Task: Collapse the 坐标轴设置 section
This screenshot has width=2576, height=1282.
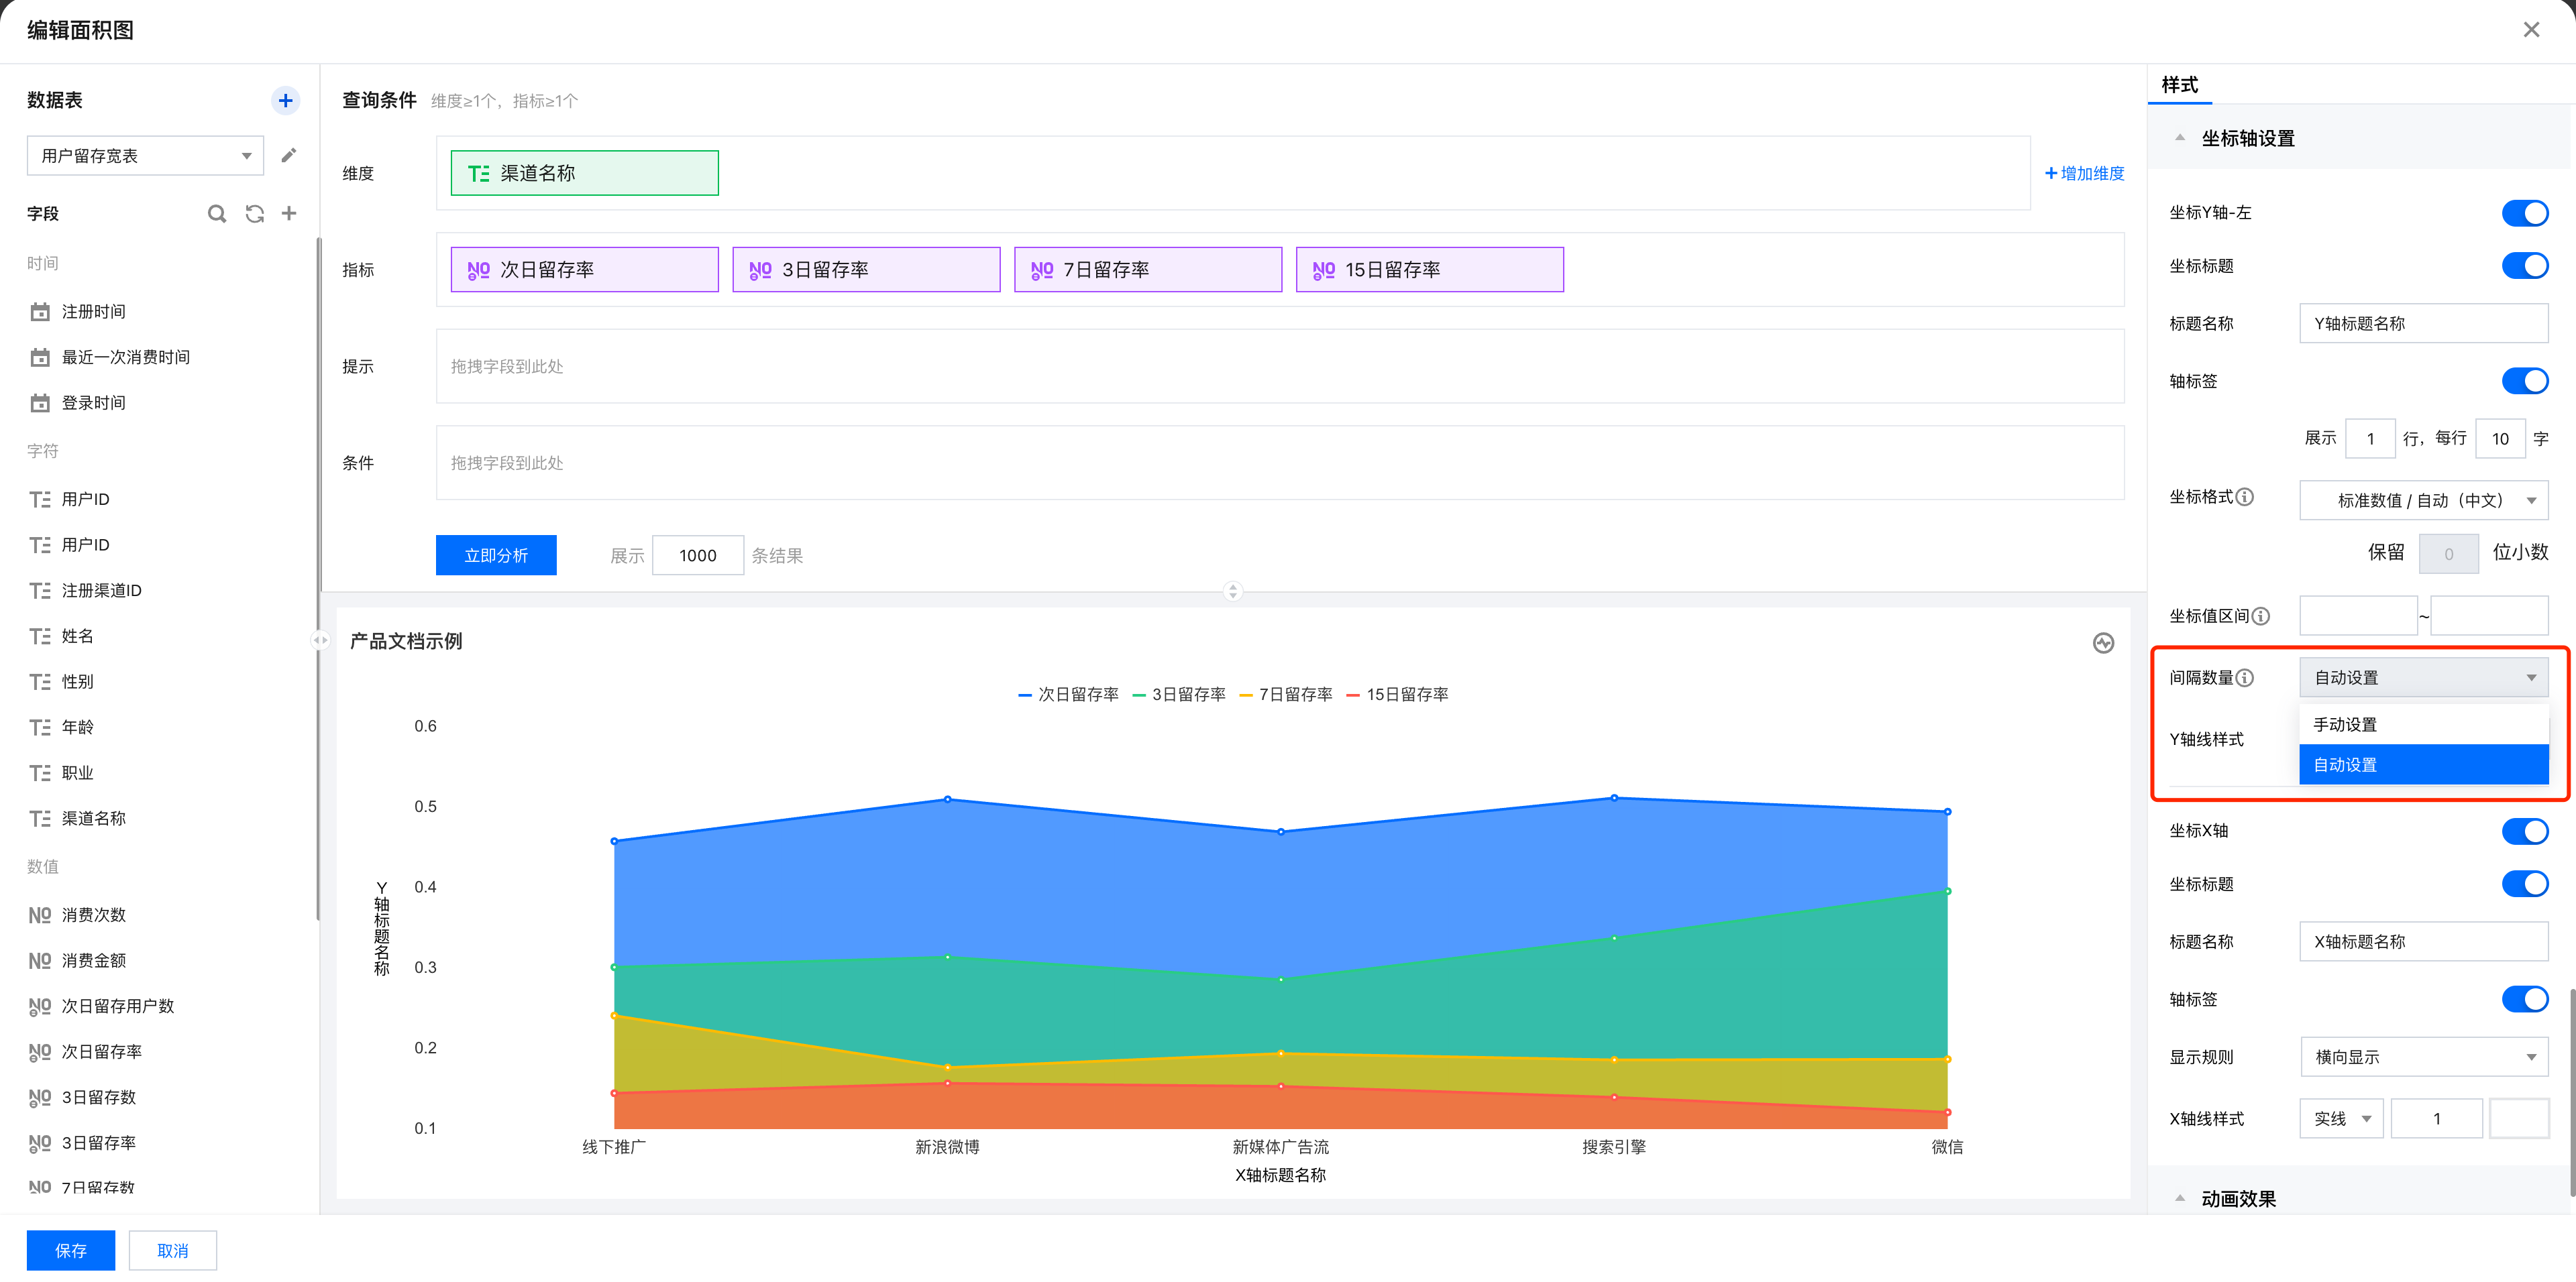Action: 2180,138
